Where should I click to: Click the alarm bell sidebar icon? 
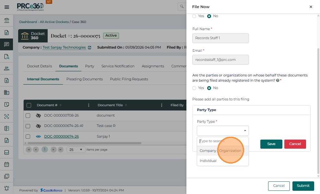(6, 188)
